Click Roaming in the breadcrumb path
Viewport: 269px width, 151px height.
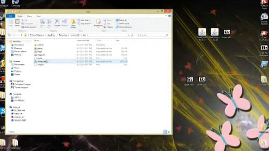click(x=63, y=35)
